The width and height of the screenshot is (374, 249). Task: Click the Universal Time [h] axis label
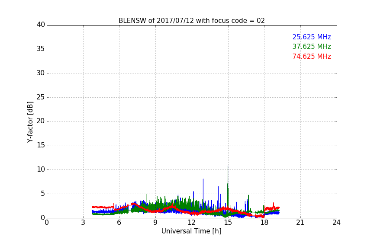(191, 231)
